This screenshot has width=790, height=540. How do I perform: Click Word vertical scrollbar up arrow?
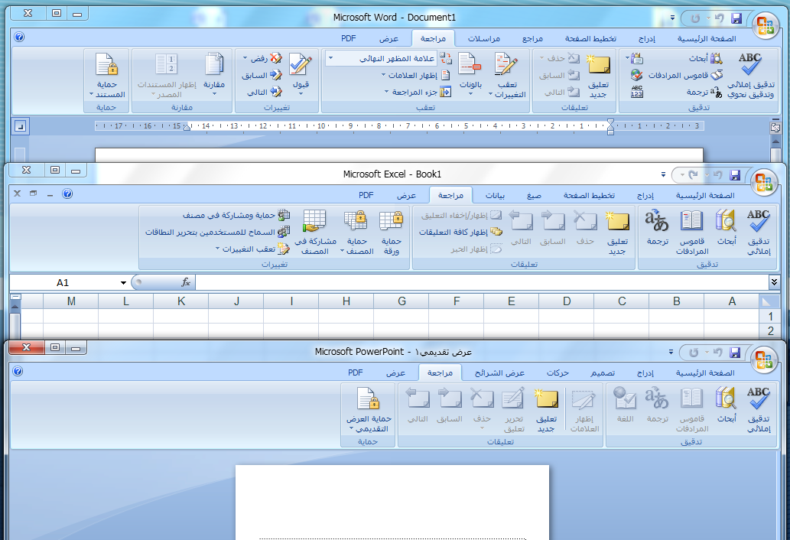point(775,143)
